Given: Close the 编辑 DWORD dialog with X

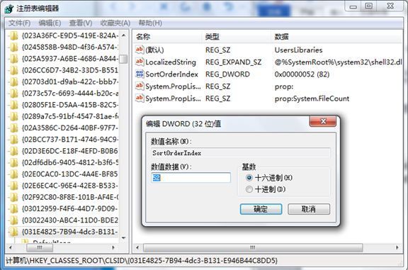Looking at the screenshot, I should [323, 121].
